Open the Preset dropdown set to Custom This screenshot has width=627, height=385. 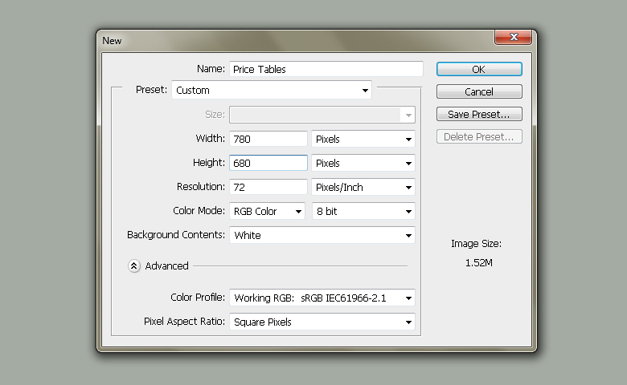(x=272, y=91)
